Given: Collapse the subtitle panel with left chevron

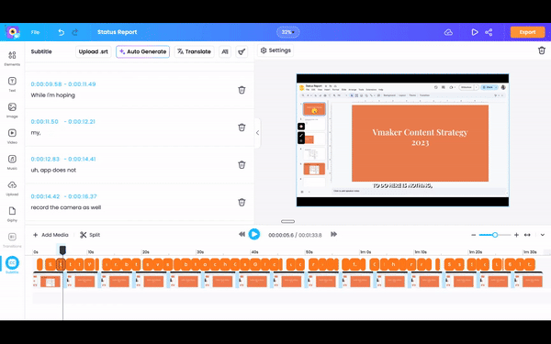Looking at the screenshot, I should (x=257, y=133).
